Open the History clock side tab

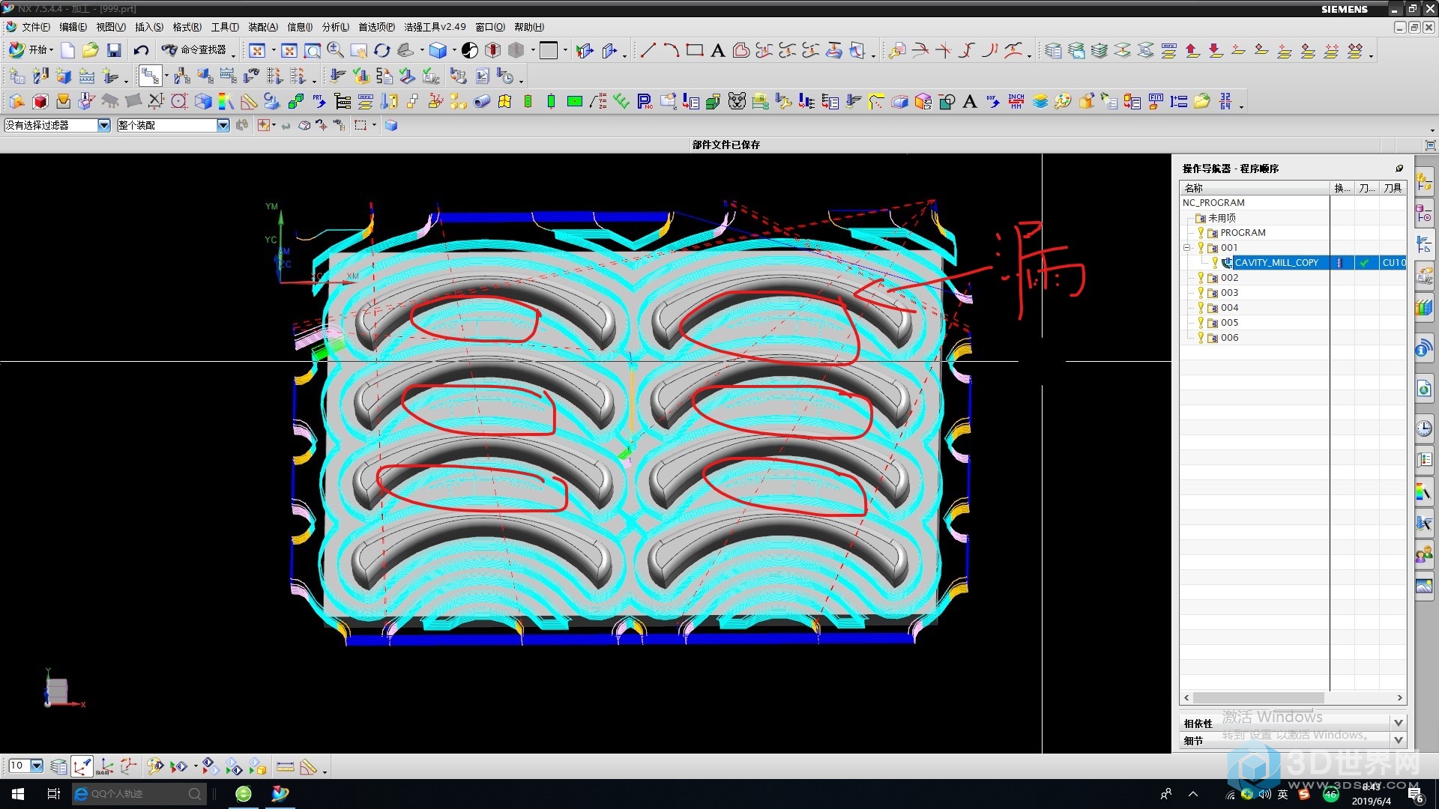tap(1424, 428)
